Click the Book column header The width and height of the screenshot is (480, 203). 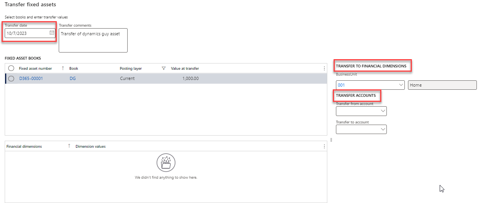point(74,68)
